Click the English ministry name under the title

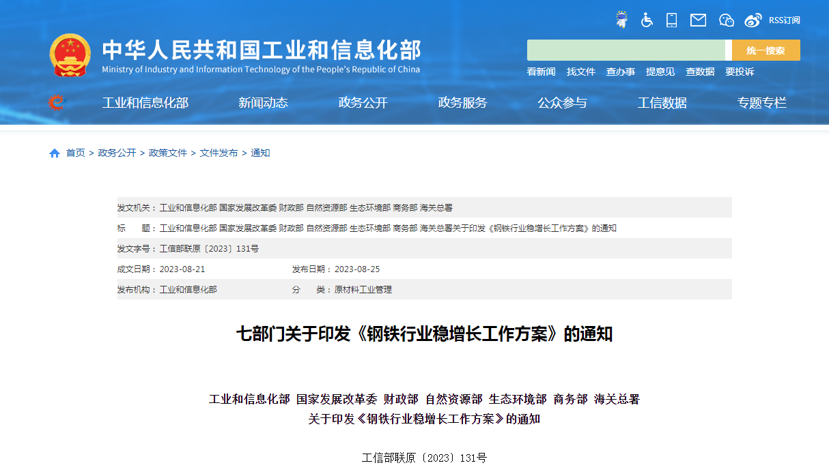pos(261,70)
